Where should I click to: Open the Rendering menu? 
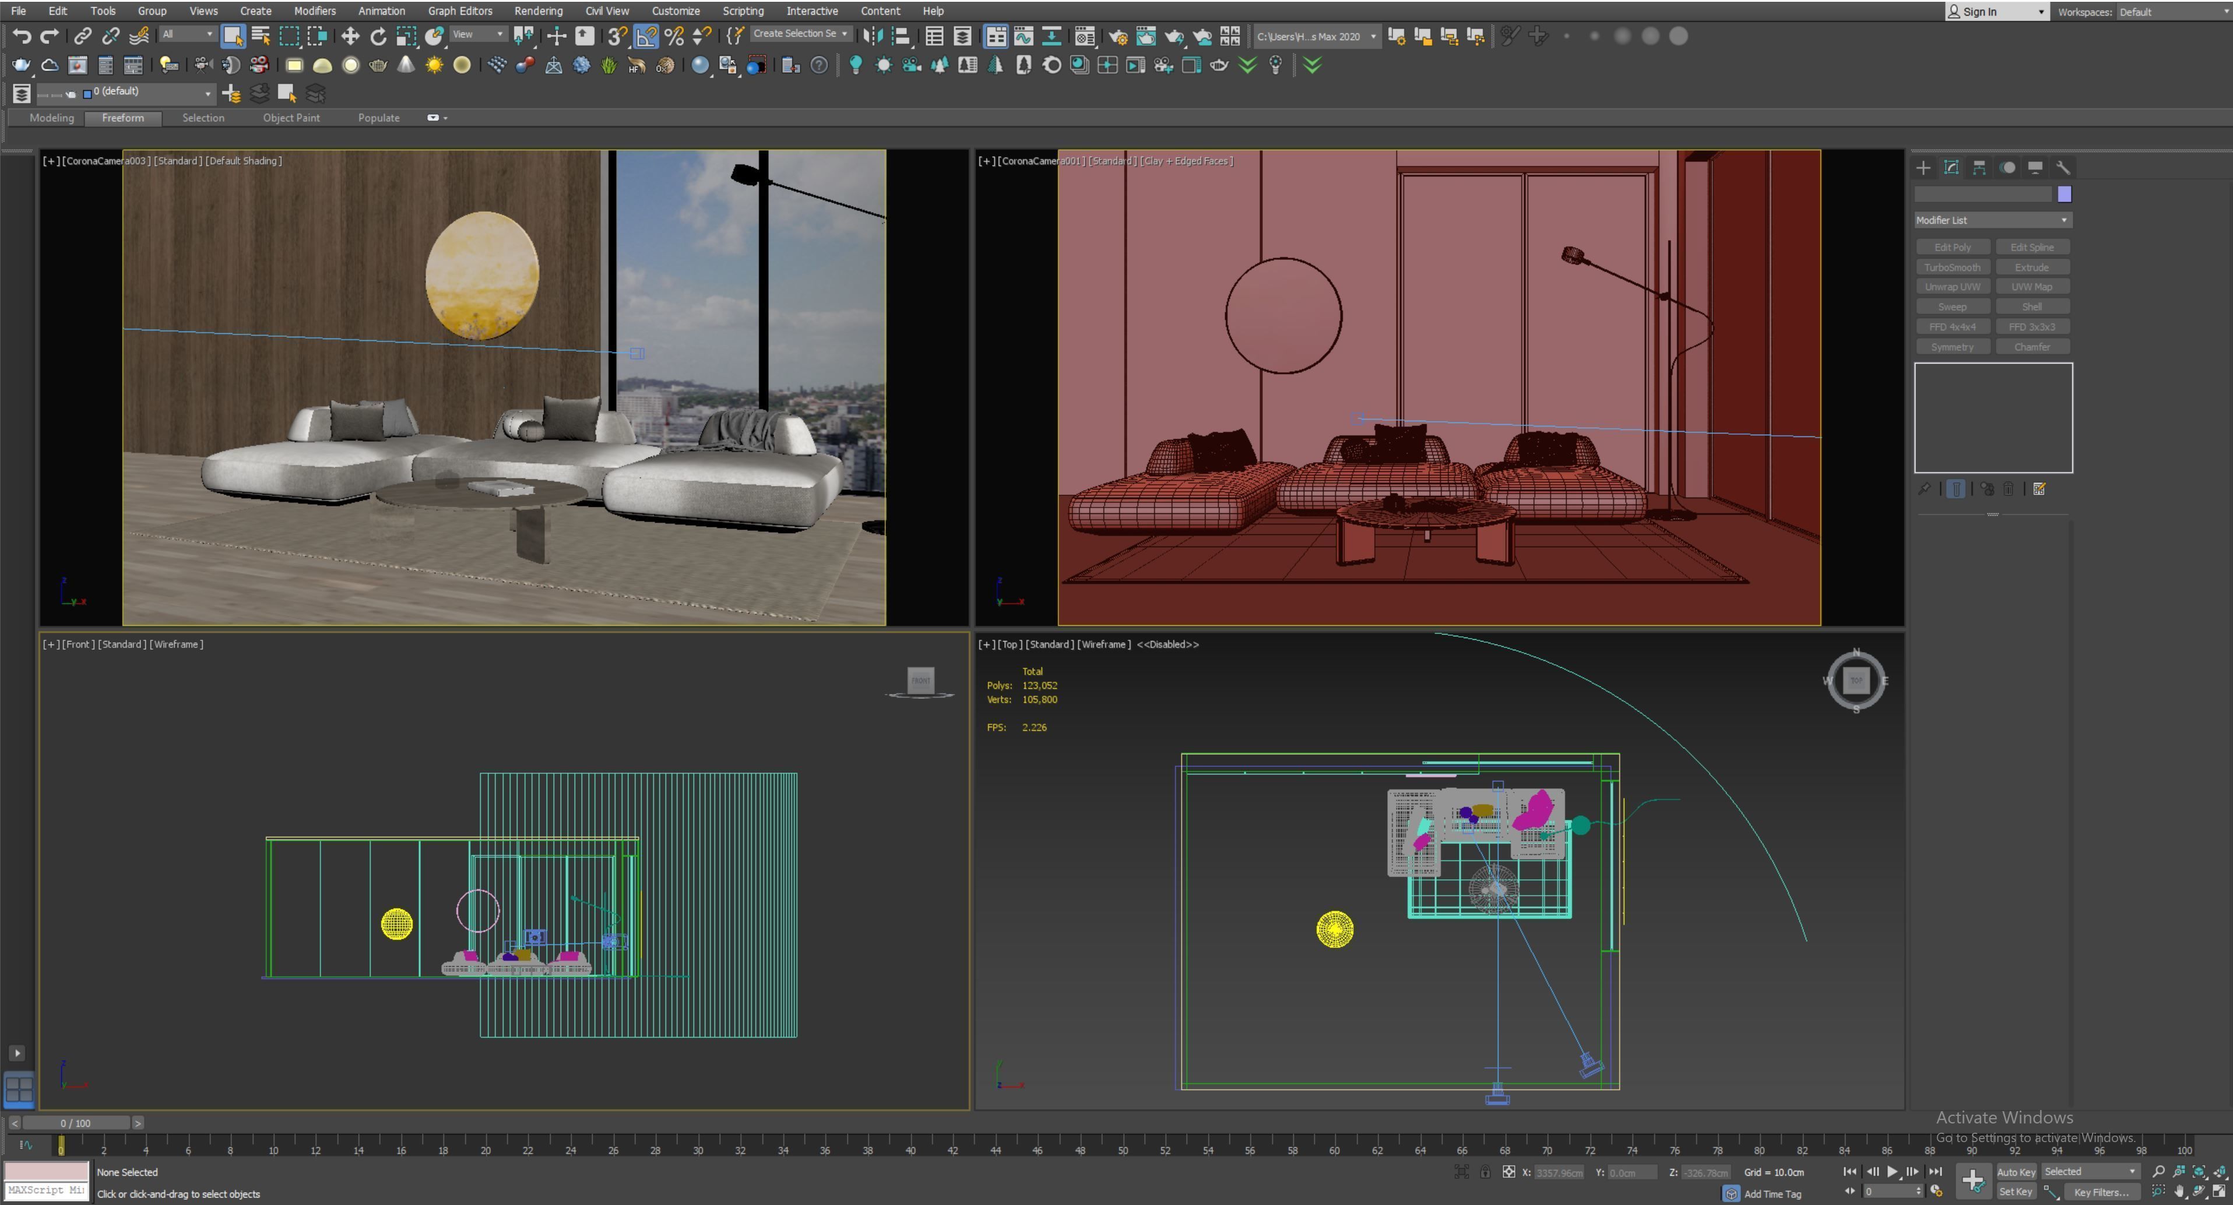tap(537, 11)
